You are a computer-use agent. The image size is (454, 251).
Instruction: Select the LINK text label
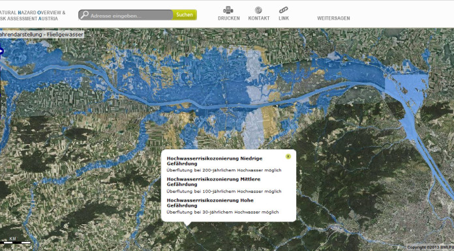coord(284,18)
